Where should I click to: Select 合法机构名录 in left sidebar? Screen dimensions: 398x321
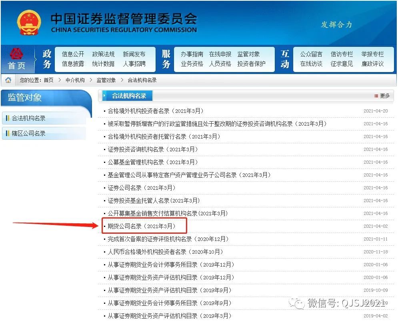coord(44,118)
